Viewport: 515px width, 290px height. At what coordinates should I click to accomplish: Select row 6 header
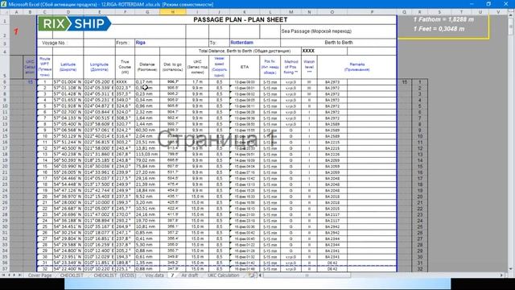(x=5, y=82)
